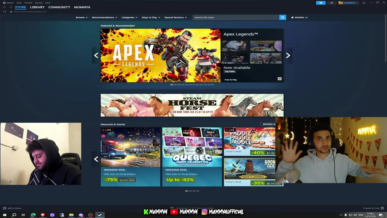387x218 pixels.
Task: Switch to the COMMUNITY tab
Action: [59, 7]
